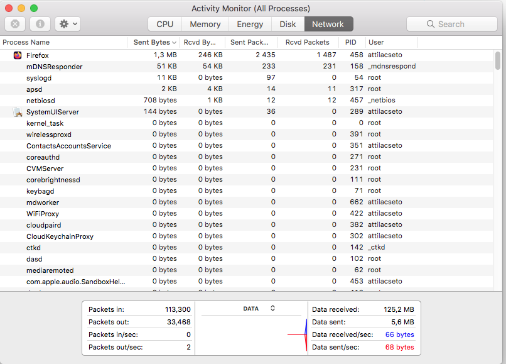Select the Network tab
Image resolution: width=506 pixels, height=364 pixels.
point(328,24)
